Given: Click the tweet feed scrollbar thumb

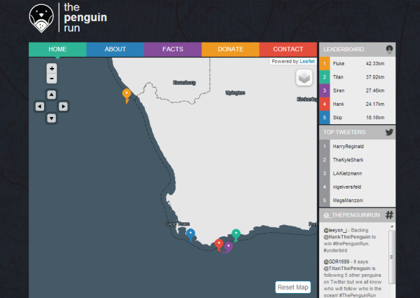Looking at the screenshot, I should tap(392, 257).
